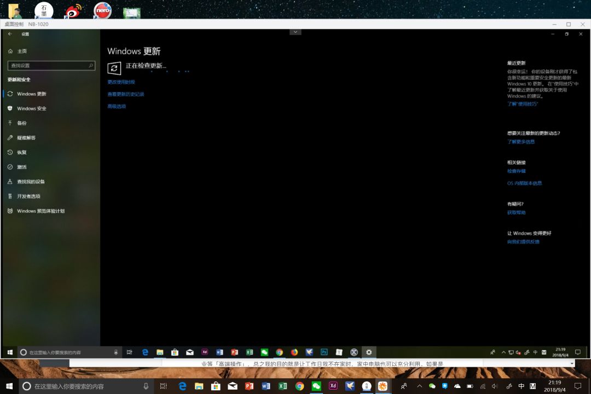This screenshot has width=591, height=394.
Task: Select the 石墨 desktop shortcut
Action: [44, 10]
